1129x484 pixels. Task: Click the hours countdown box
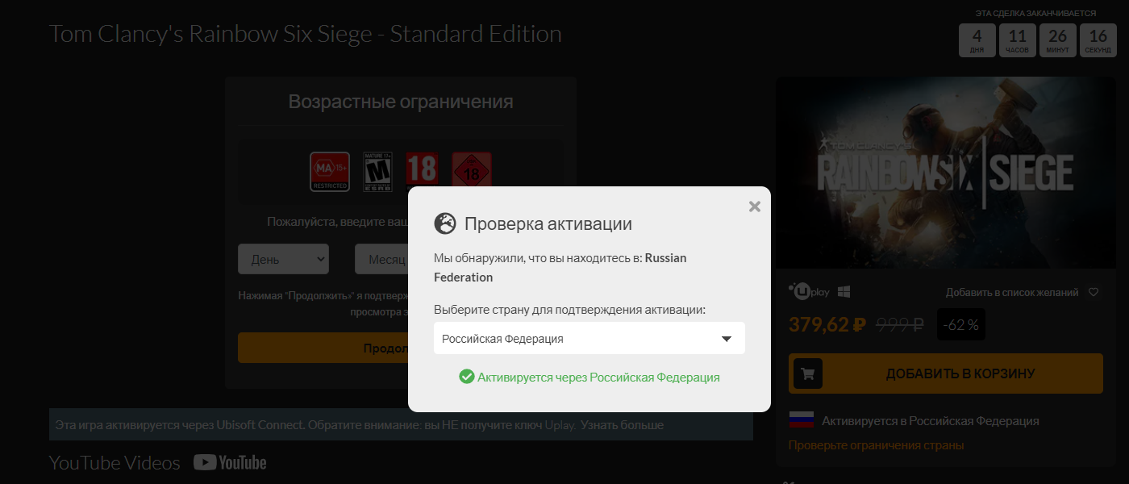(x=1017, y=40)
